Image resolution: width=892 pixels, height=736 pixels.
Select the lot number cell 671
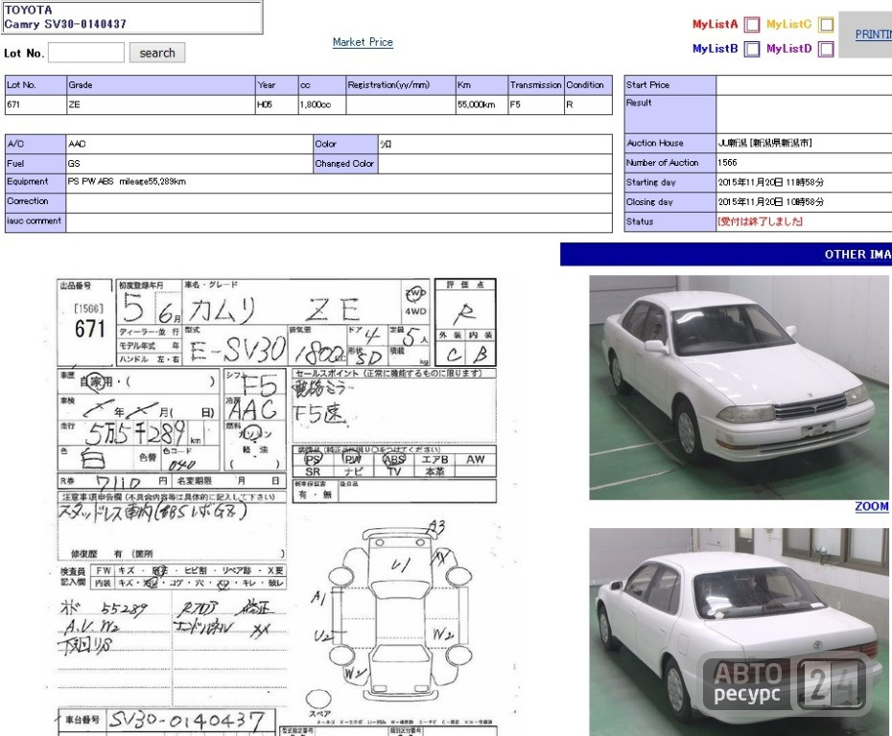click(x=35, y=104)
